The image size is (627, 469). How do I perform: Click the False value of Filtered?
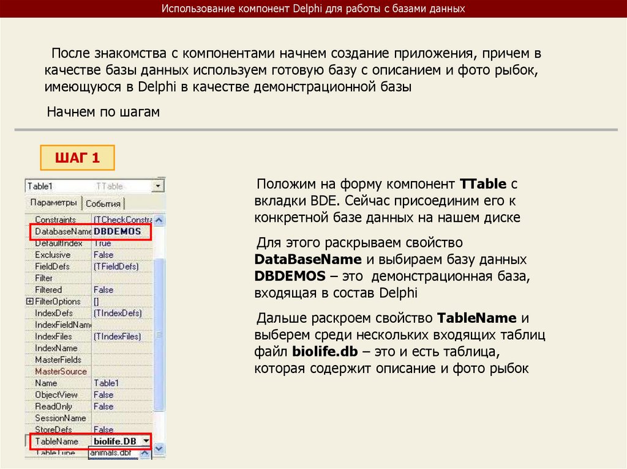[x=103, y=290]
